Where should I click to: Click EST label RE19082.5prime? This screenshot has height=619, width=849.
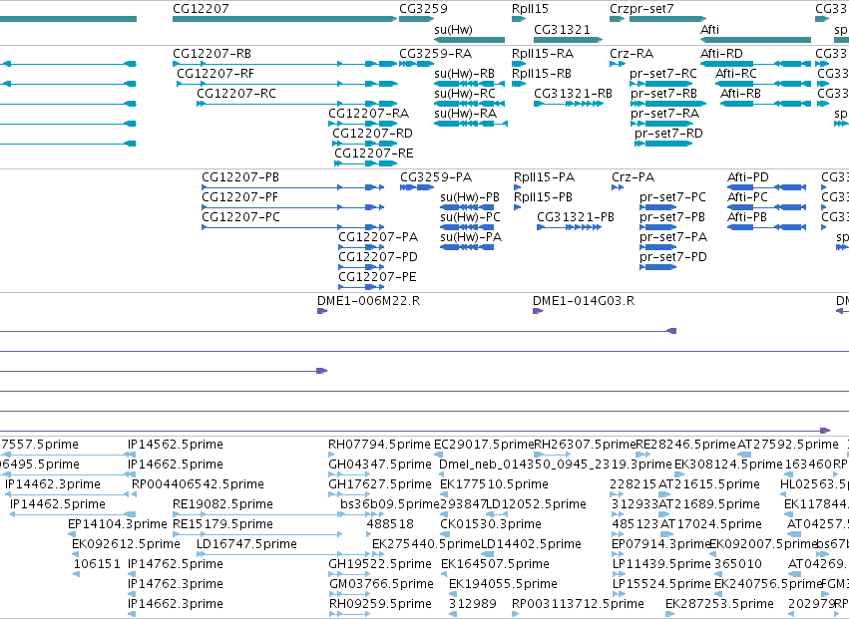click(223, 504)
